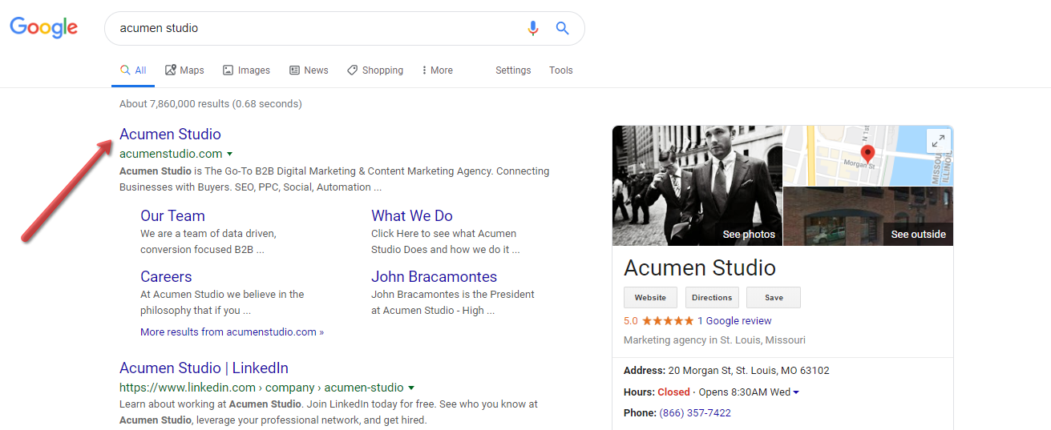Click the red Closed hours status

[x=673, y=392]
